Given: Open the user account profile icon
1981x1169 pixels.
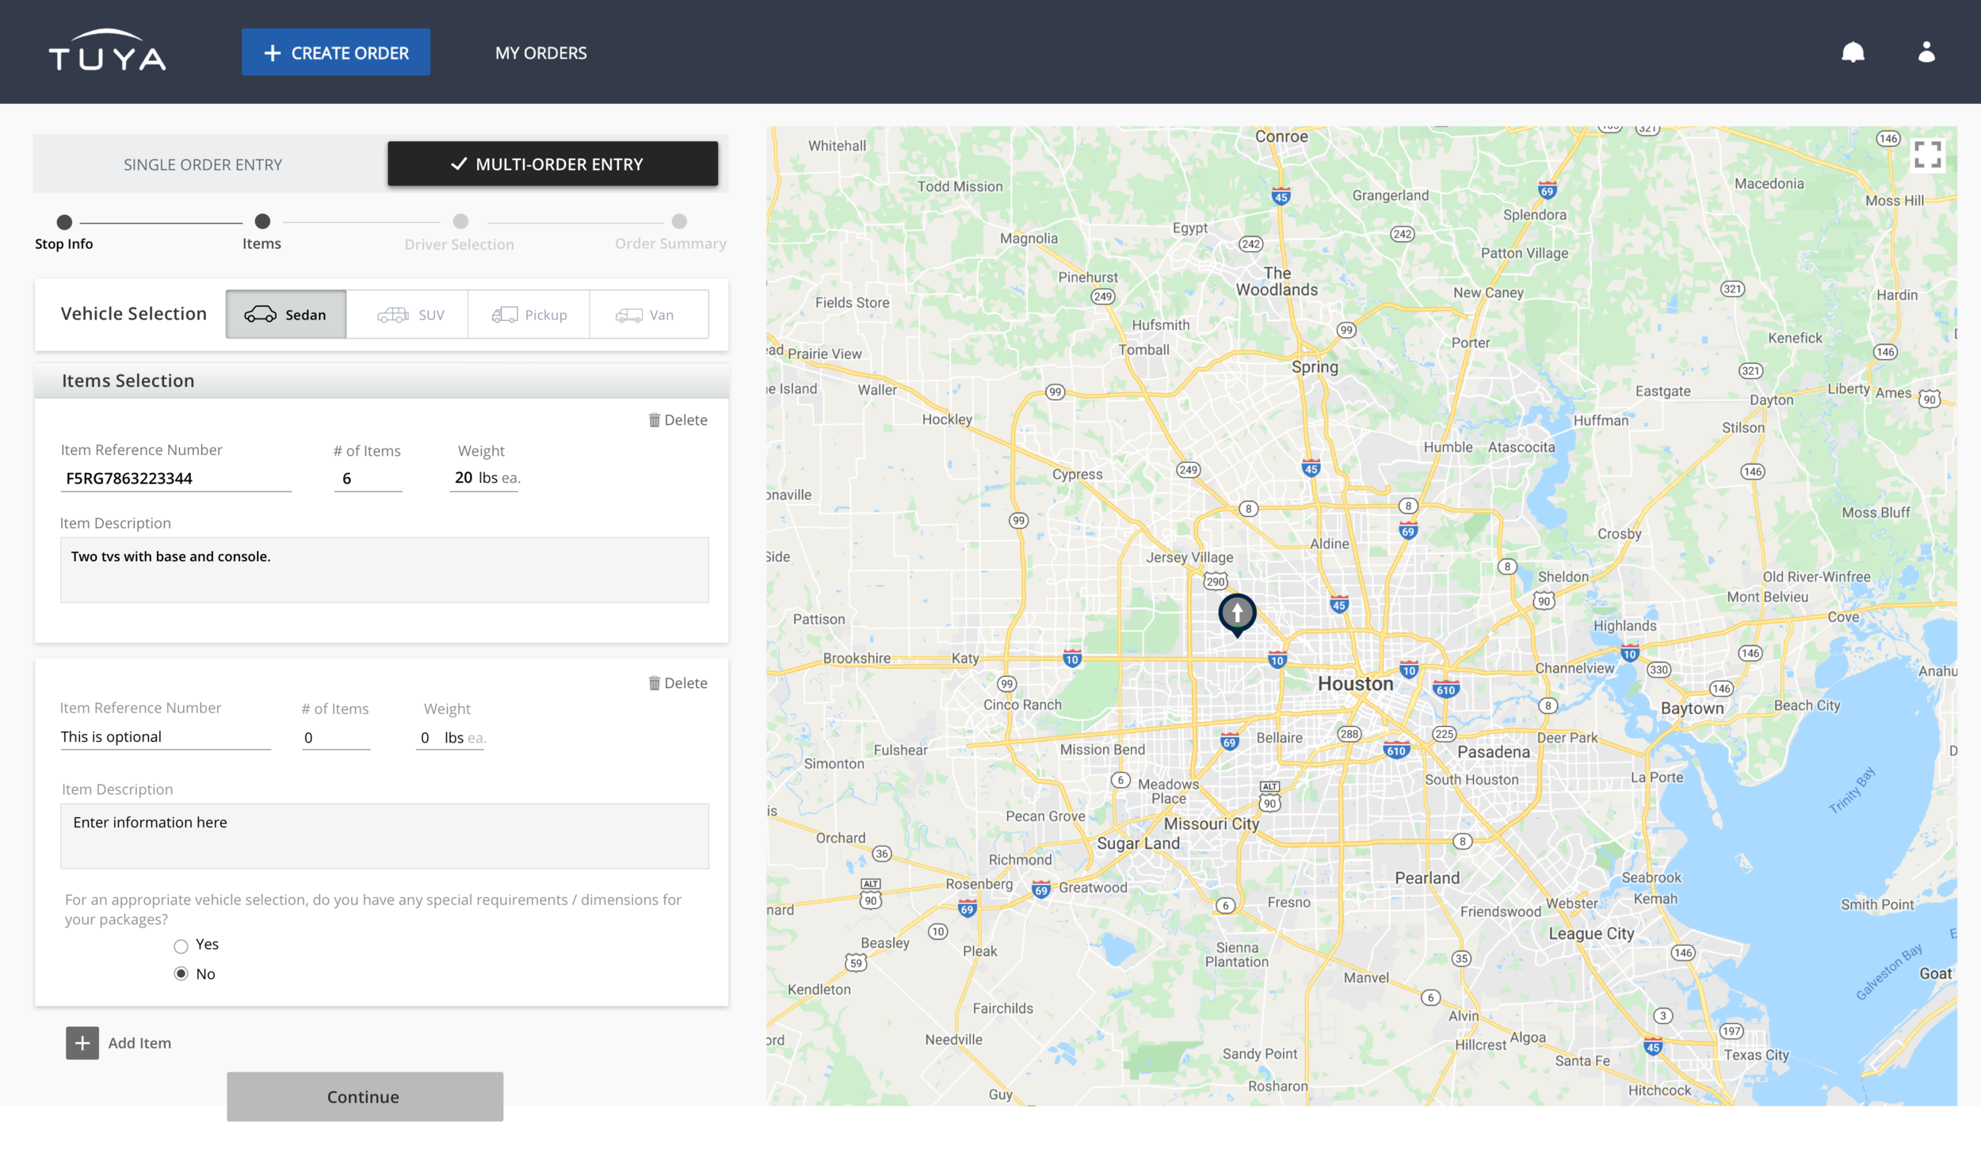Looking at the screenshot, I should [1926, 52].
